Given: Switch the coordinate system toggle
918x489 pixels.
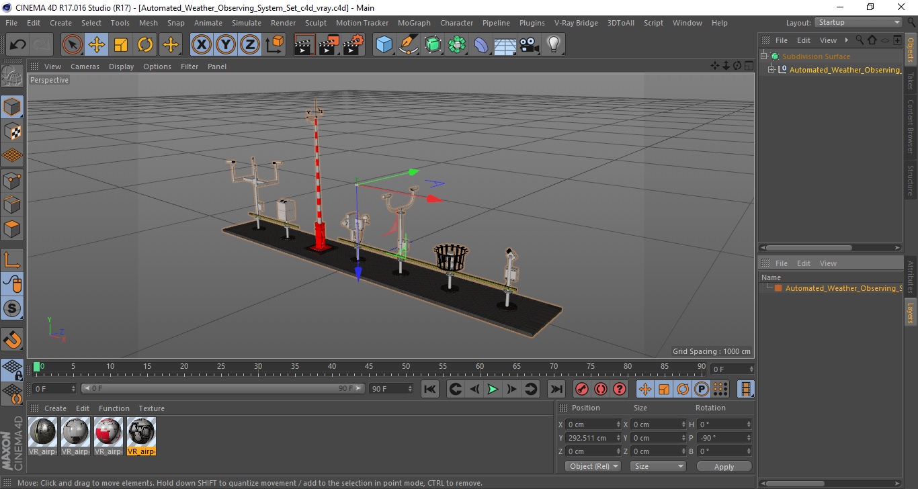Looking at the screenshot, I should (275, 45).
